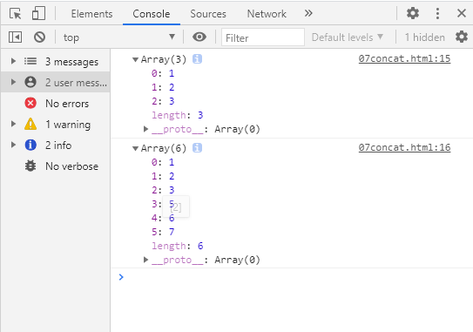Expand __proto__ under Array(6)
The height and width of the screenshot is (332, 473).
145,260
